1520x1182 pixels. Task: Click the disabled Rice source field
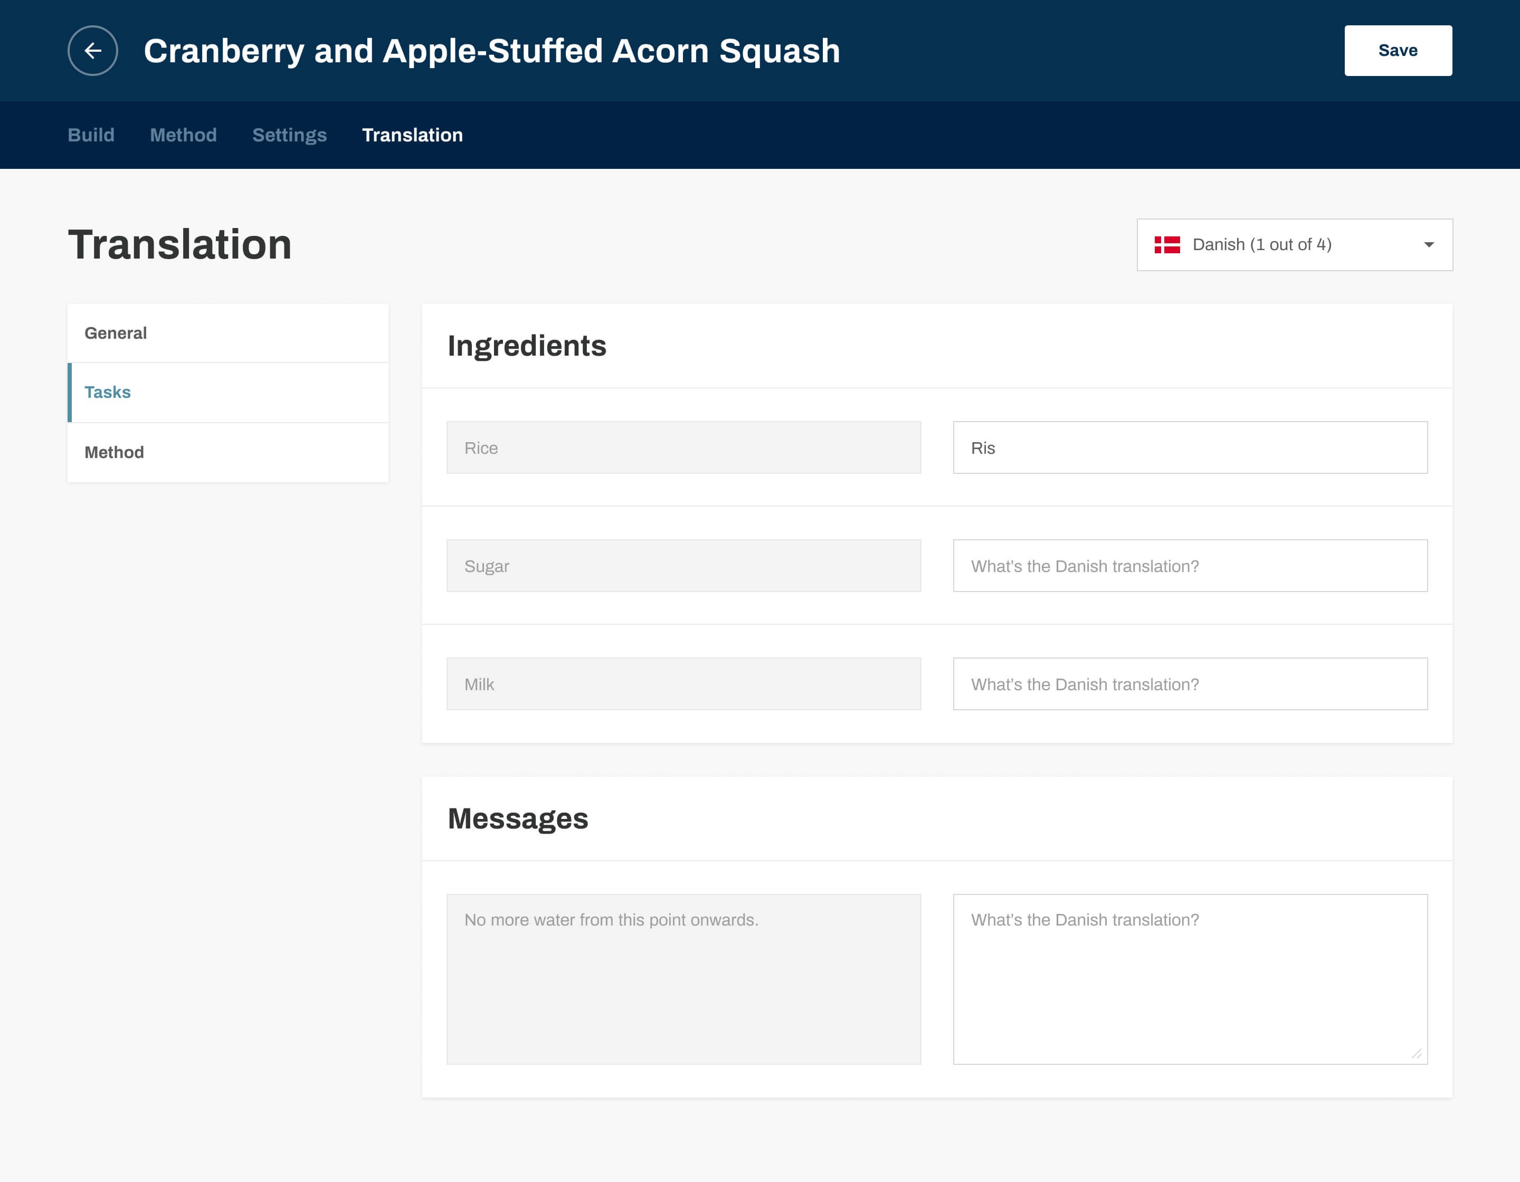coord(683,448)
